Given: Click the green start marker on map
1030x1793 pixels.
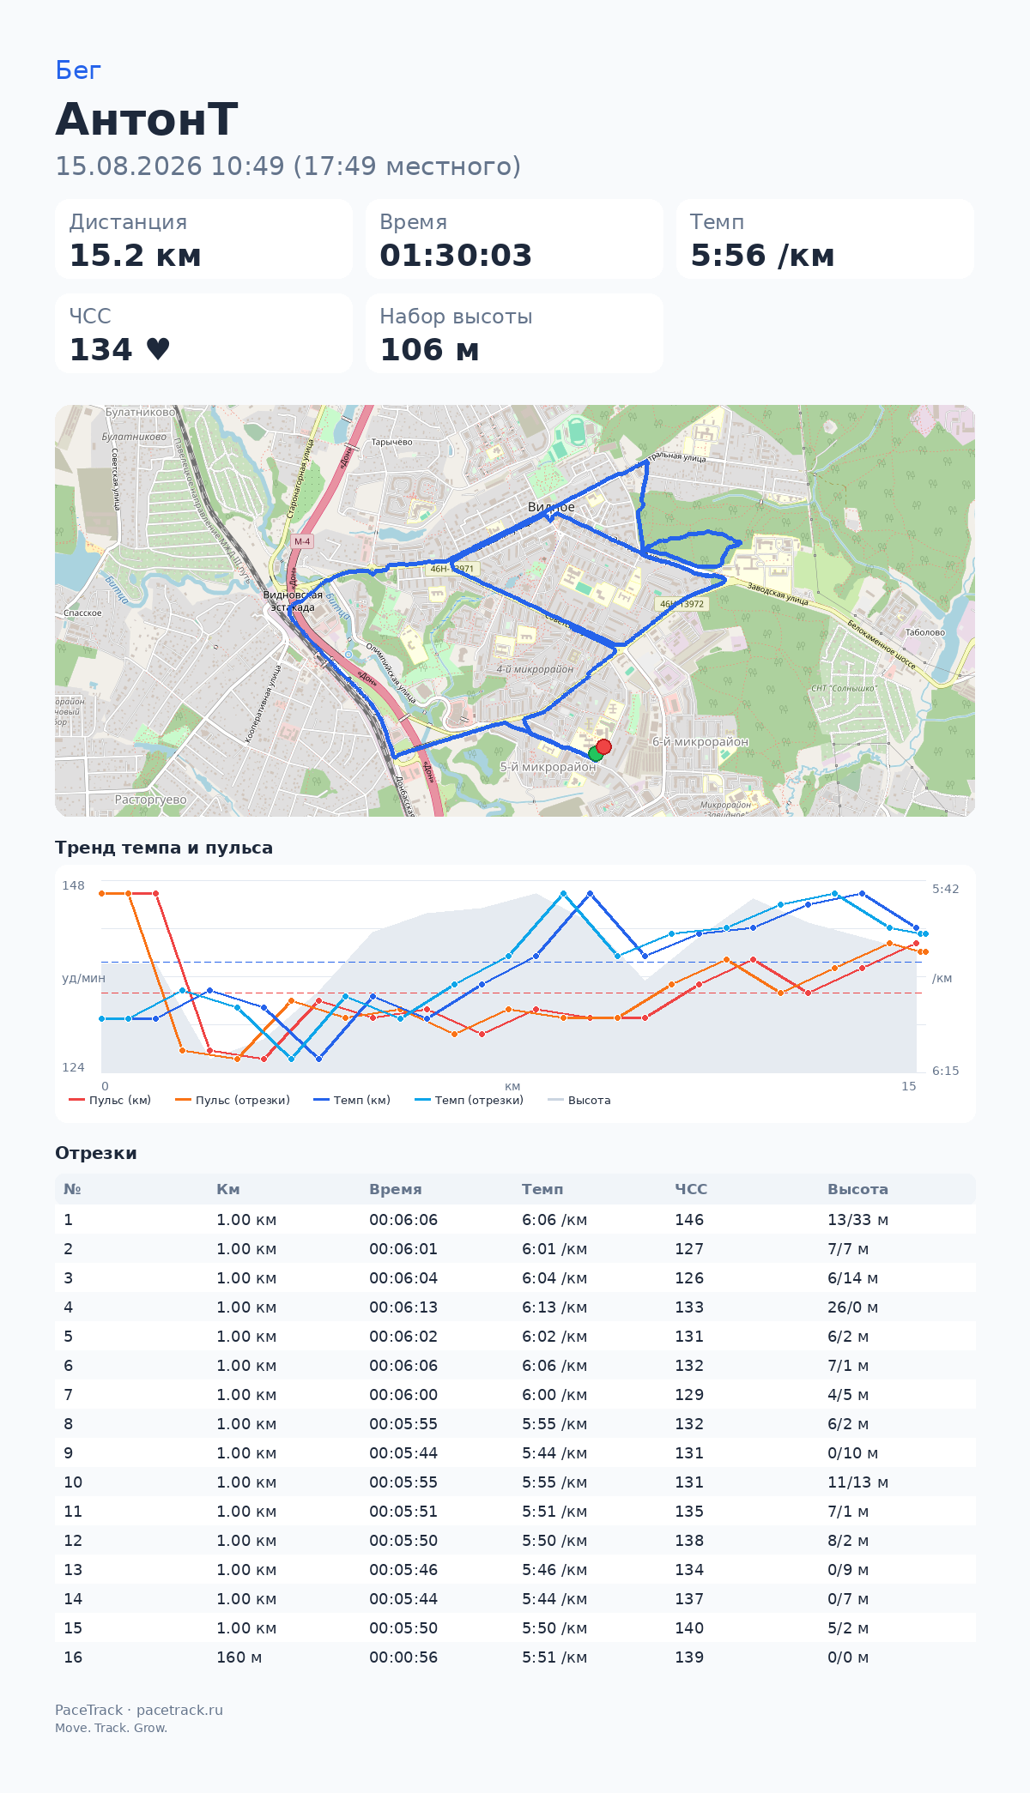Looking at the screenshot, I should 596,754.
